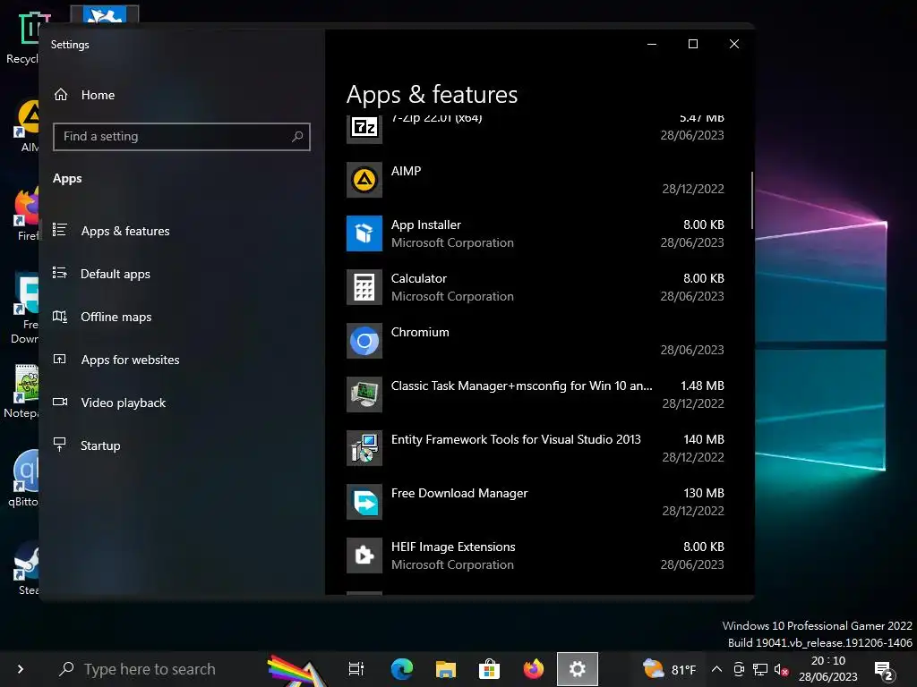Viewport: 917px width, 687px height.
Task: Select the Chromium app icon
Action: tap(364, 341)
